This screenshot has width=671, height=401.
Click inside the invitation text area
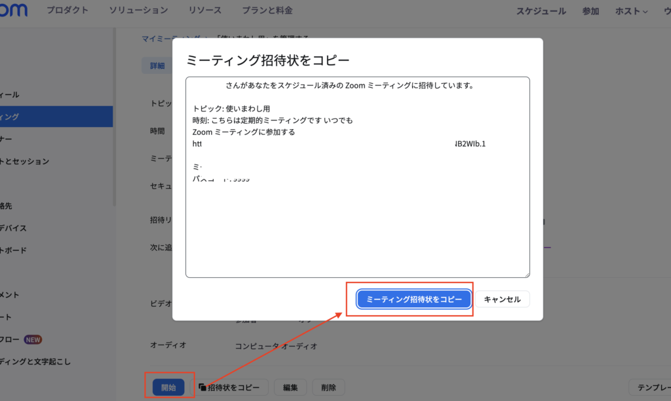coord(357,177)
